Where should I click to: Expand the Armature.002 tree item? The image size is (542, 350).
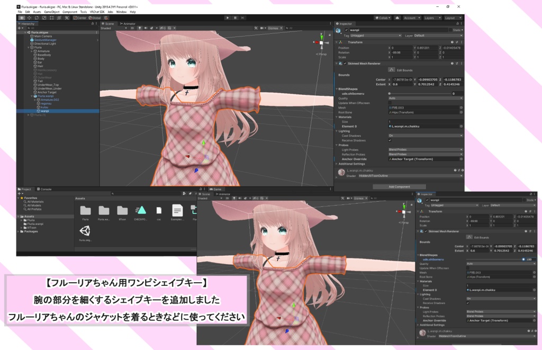(35, 100)
